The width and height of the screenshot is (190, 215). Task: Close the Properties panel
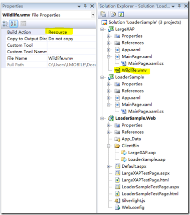pyautogui.click(x=92, y=6)
